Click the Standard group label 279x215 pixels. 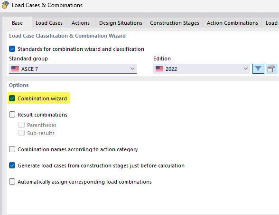pyautogui.click(x=28, y=59)
